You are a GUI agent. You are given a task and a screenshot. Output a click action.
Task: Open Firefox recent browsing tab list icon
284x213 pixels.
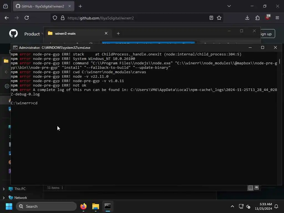click(x=6, y=6)
